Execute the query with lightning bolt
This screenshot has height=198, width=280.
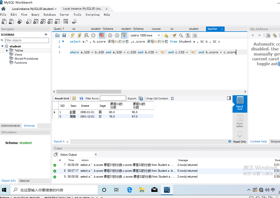pyautogui.click(x=72, y=35)
